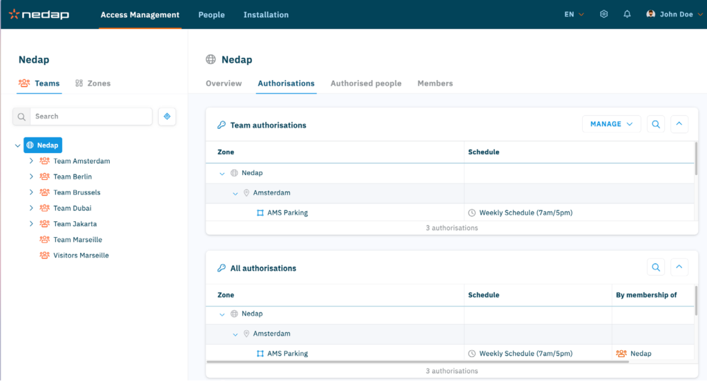Select Visitors Marseille team
This screenshot has height=386, width=707.
pos(81,256)
